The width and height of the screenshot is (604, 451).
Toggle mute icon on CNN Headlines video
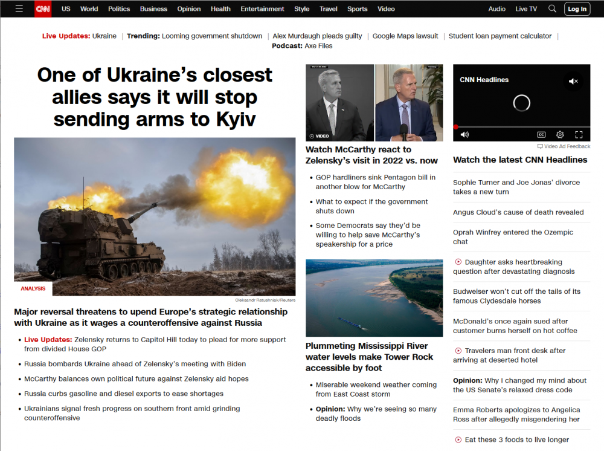(573, 81)
